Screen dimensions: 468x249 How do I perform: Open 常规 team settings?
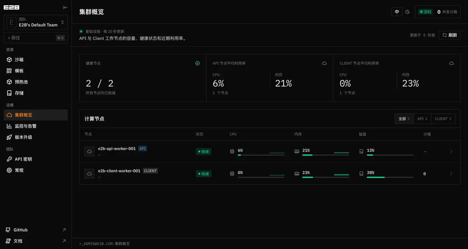tap(36, 170)
